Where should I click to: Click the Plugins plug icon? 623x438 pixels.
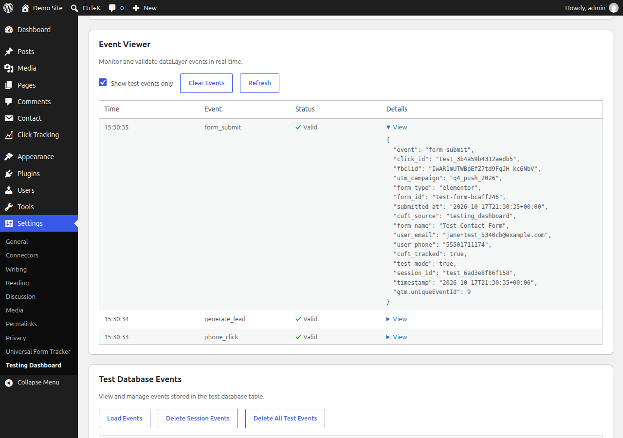[x=9, y=174]
